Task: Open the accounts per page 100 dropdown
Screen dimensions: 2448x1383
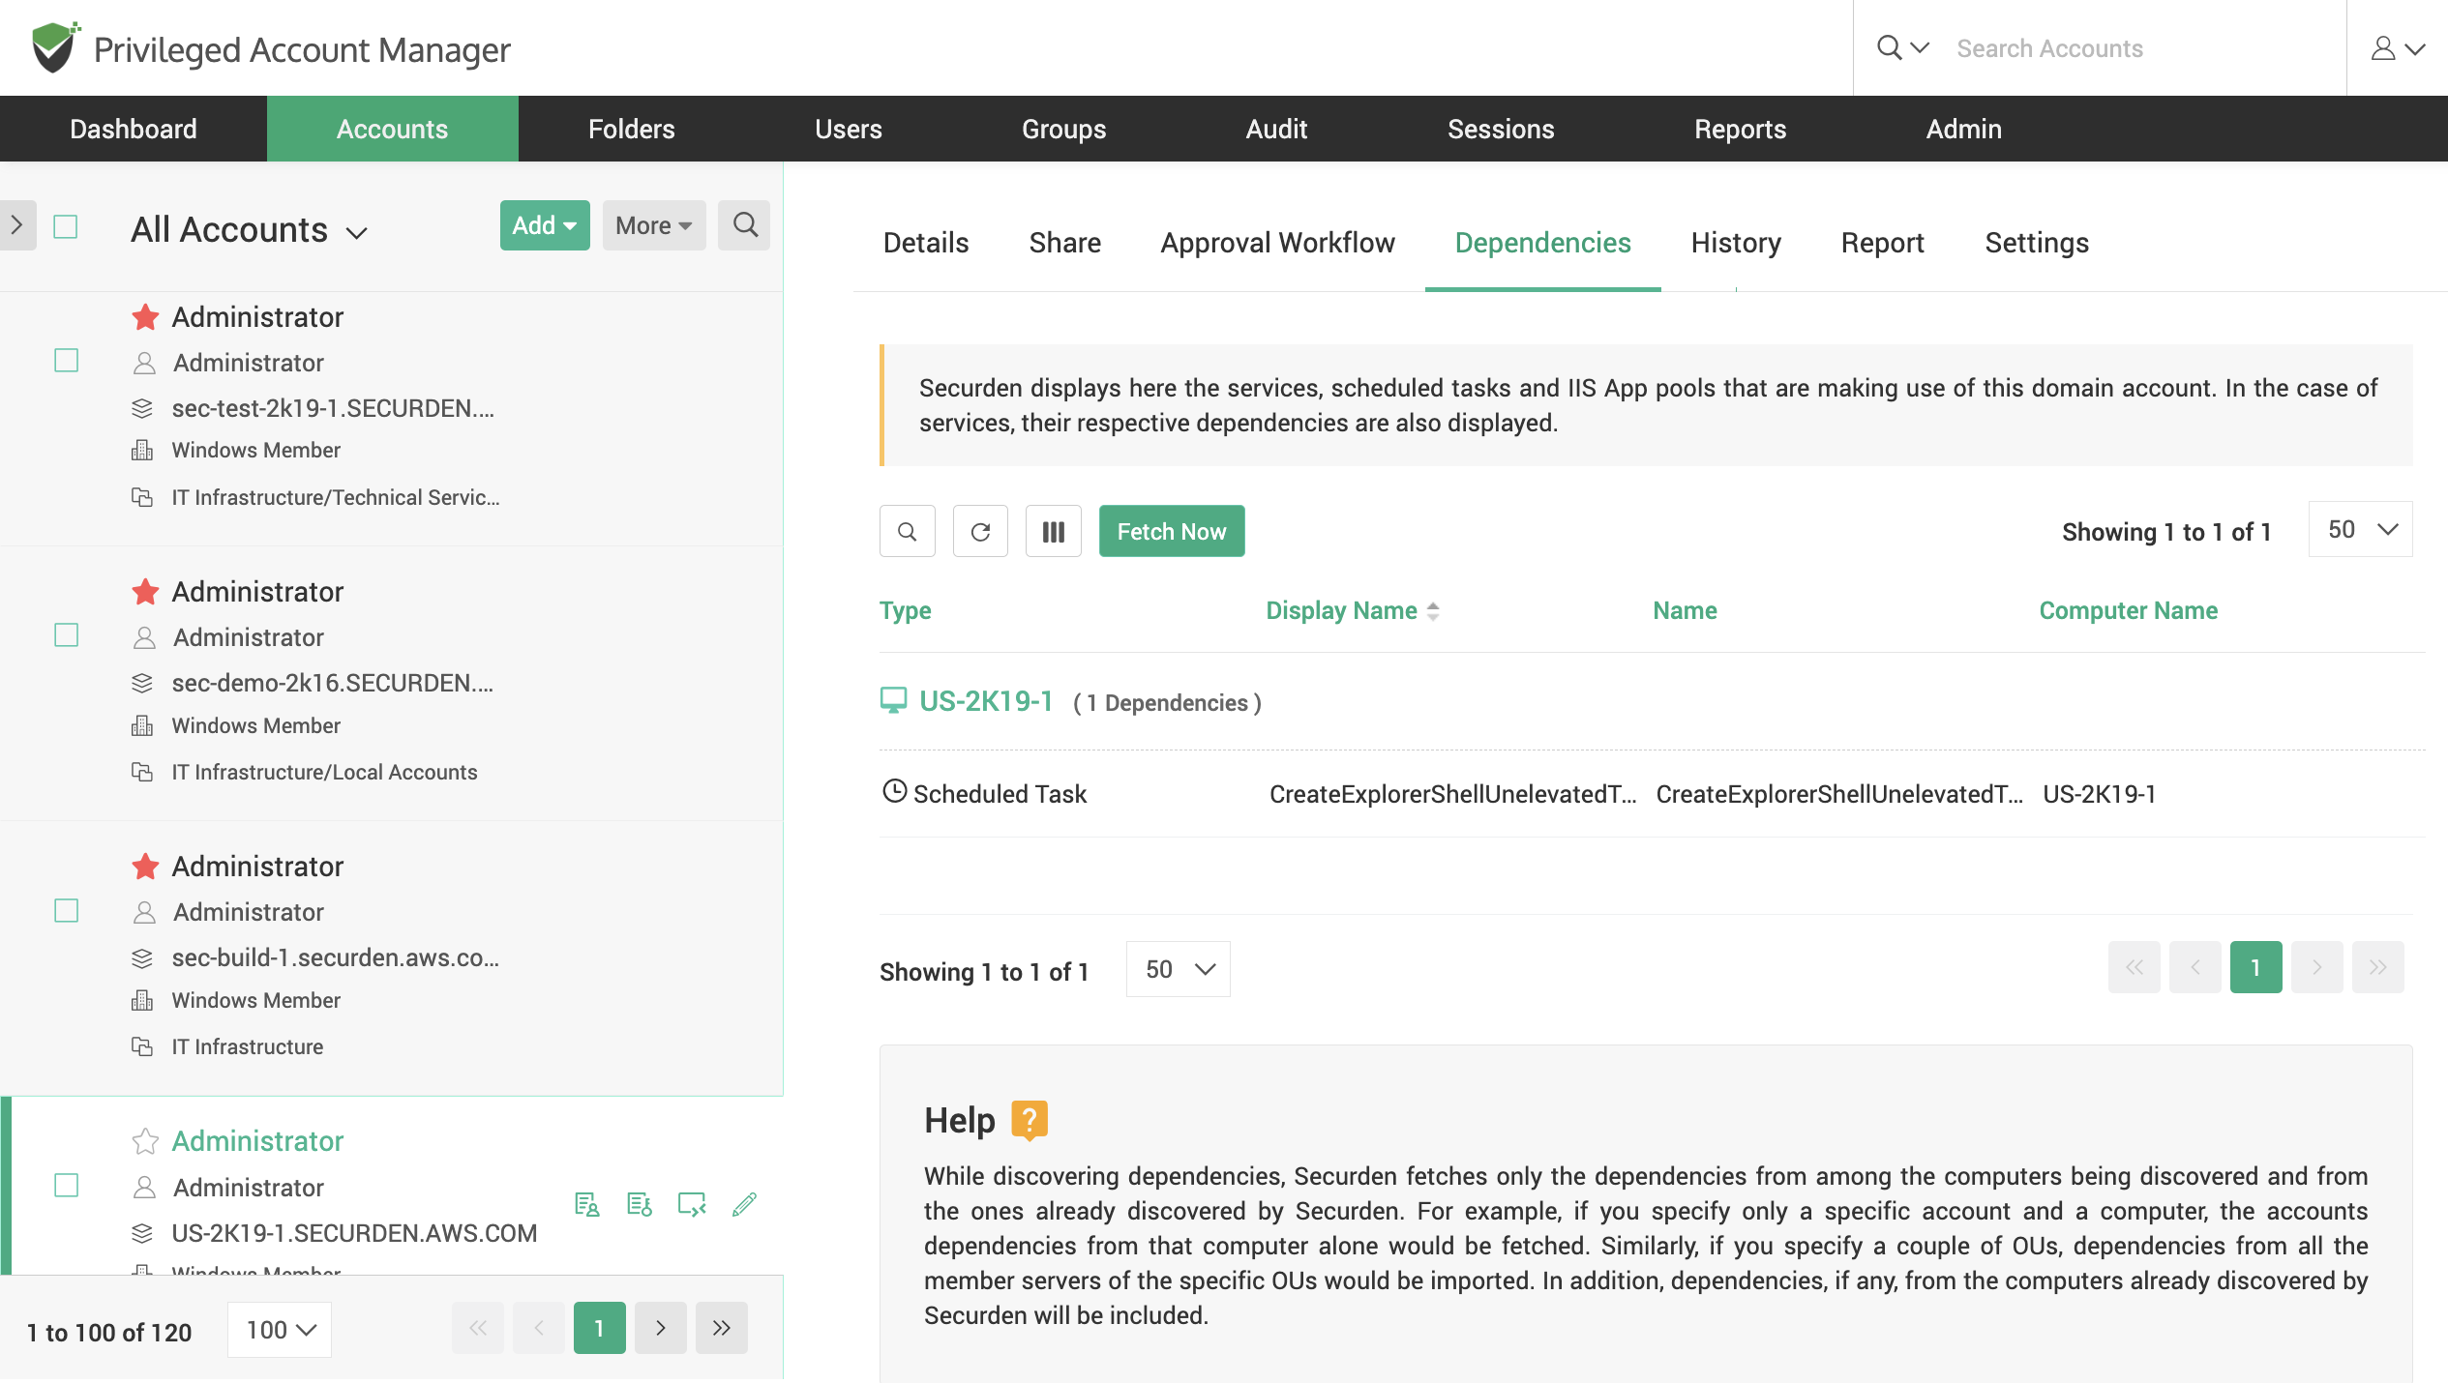Action: (280, 1330)
